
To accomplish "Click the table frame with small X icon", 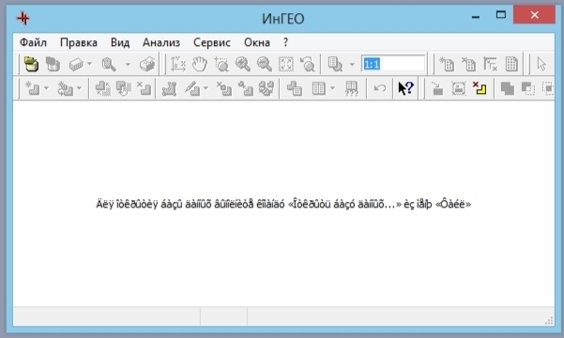I will 490,64.
